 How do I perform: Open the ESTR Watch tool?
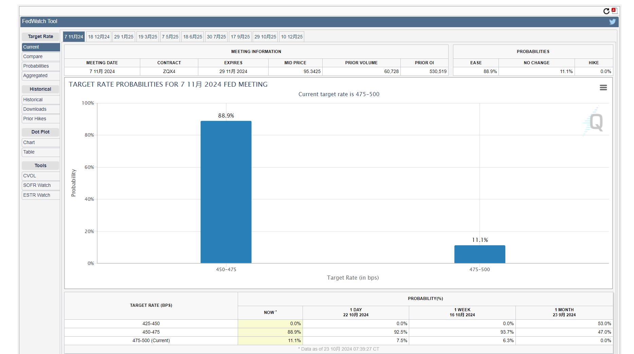[x=41, y=195]
